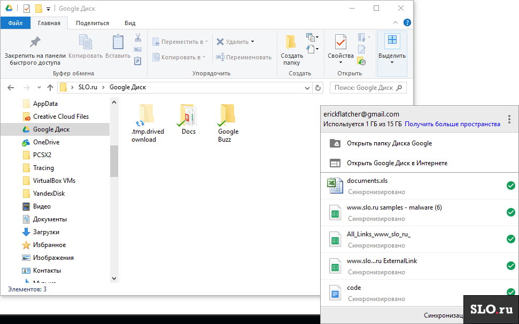Open documents.xls in the sync list
Screen dimensions: 519x324
[420, 186]
